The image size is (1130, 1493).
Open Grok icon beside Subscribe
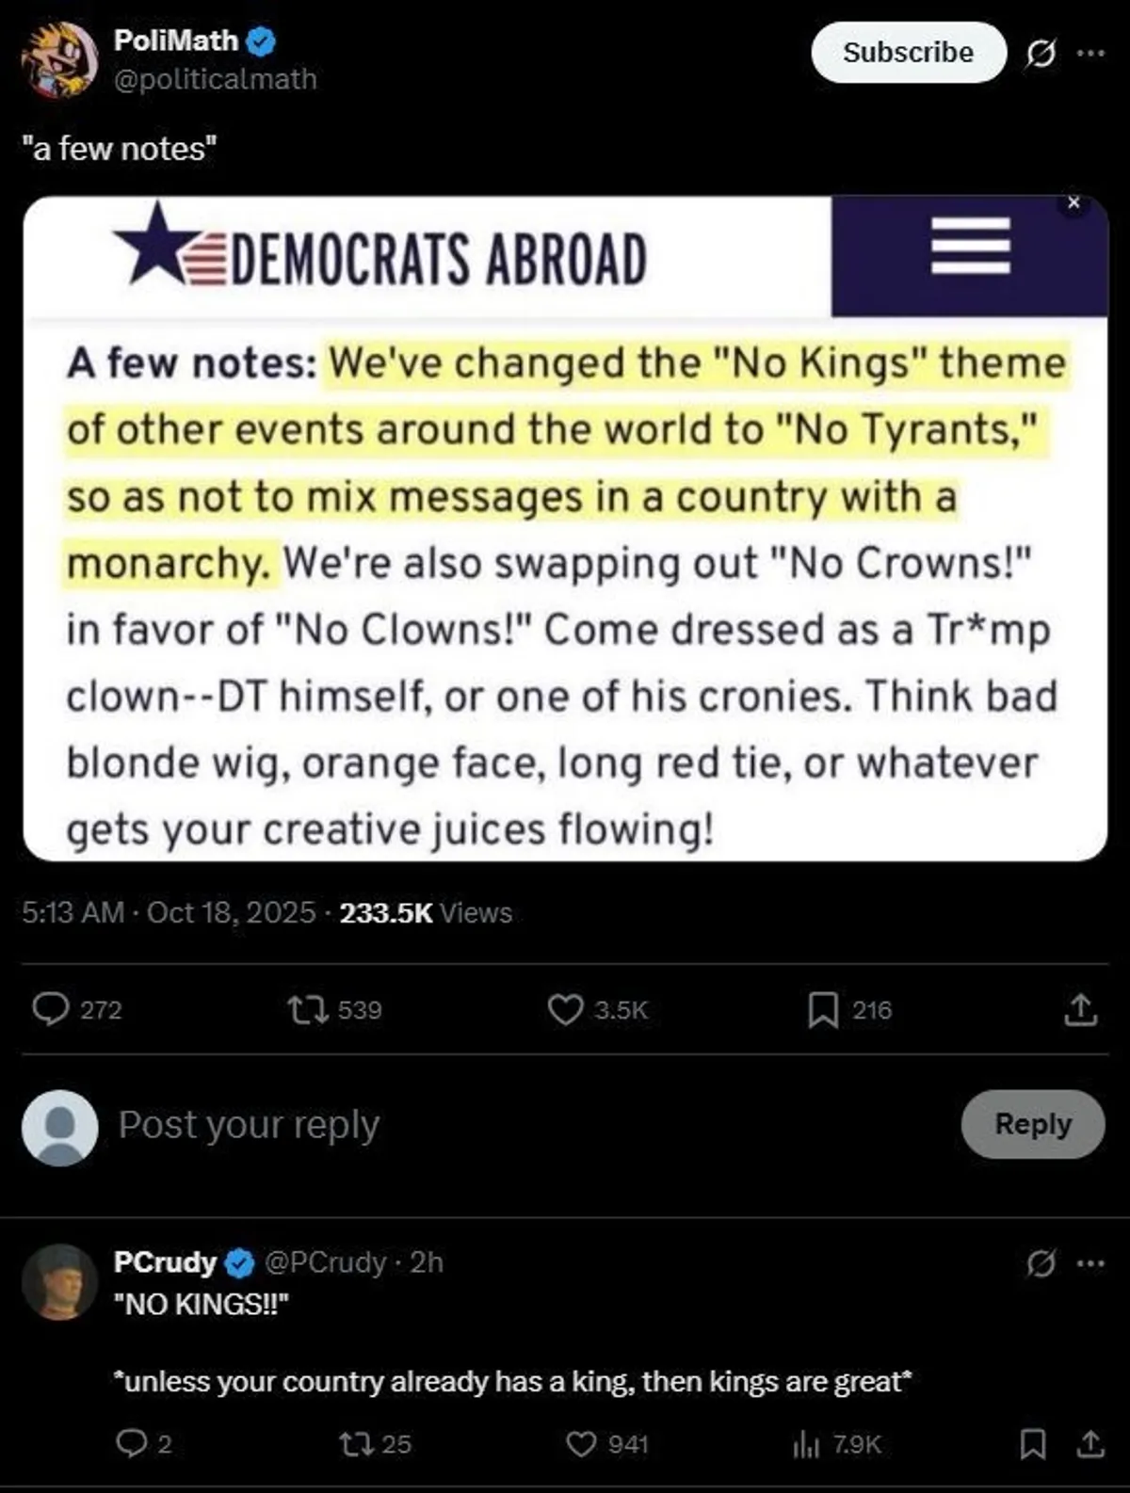tap(1040, 55)
